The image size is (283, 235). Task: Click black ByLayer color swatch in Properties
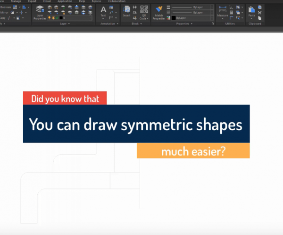click(x=174, y=18)
